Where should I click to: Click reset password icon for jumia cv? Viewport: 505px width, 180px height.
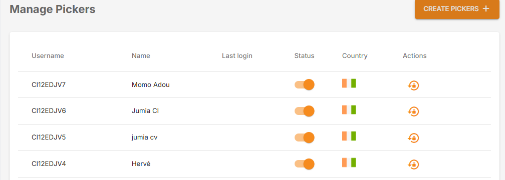[413, 138]
